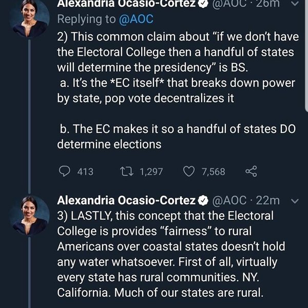The width and height of the screenshot is (308, 308).
Task: Click the verified badge on the 22m tweet
Action: (x=203, y=200)
